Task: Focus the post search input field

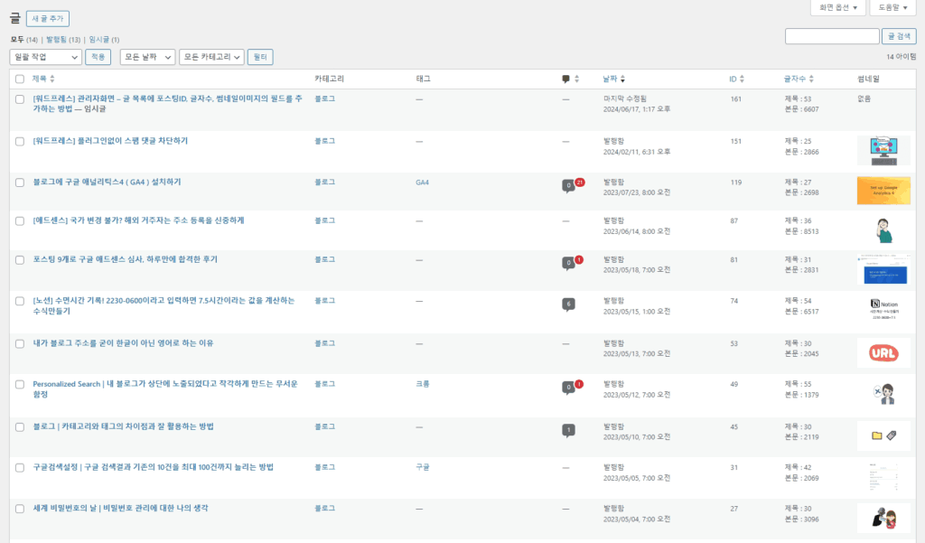Action: [x=831, y=36]
